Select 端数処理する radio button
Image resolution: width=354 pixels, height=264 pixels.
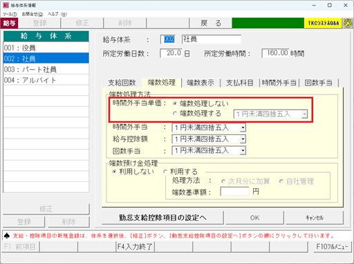pyautogui.click(x=175, y=113)
